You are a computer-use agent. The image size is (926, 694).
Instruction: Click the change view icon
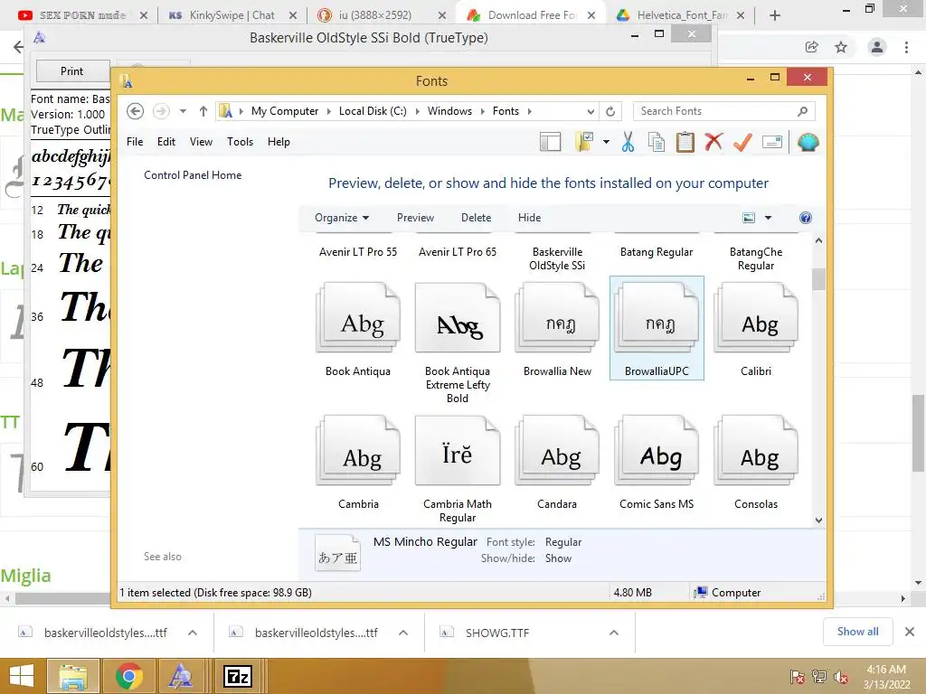click(749, 218)
